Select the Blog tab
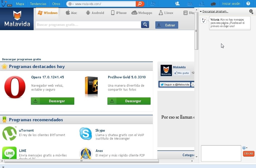This screenshot has height=168, width=256. coord(189,13)
